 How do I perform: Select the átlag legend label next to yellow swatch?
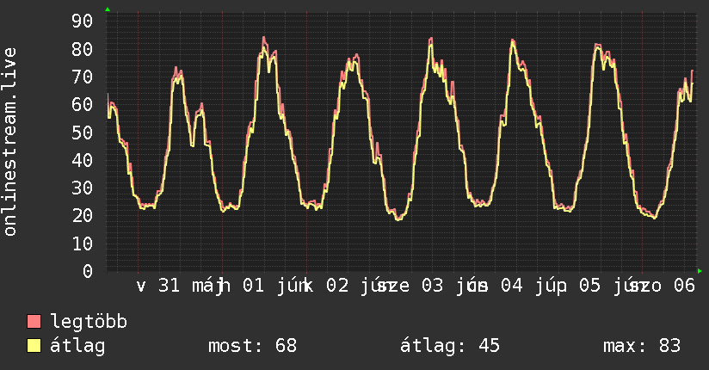point(77,347)
